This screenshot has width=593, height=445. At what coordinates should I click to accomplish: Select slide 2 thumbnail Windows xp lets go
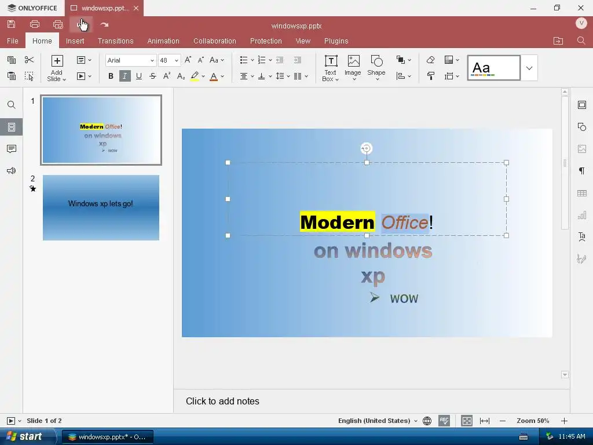coord(101,207)
